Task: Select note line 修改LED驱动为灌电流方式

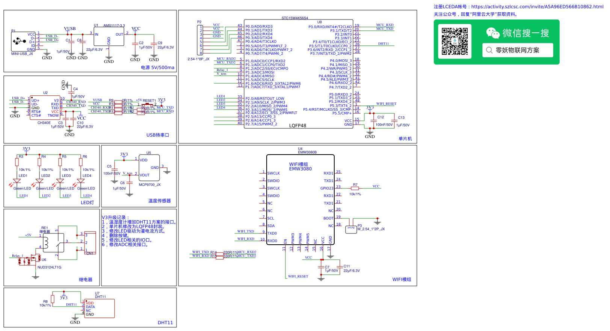Action: (x=134, y=231)
